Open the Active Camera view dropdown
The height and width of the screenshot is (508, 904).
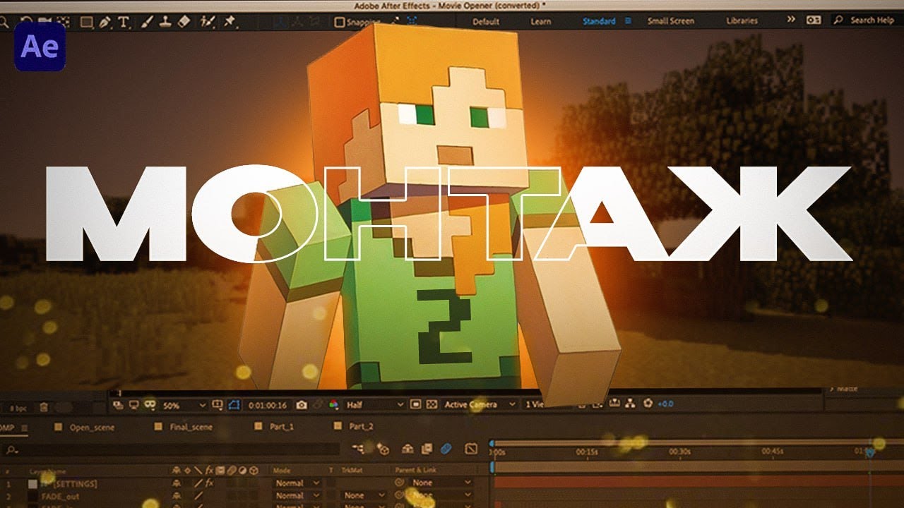482,404
